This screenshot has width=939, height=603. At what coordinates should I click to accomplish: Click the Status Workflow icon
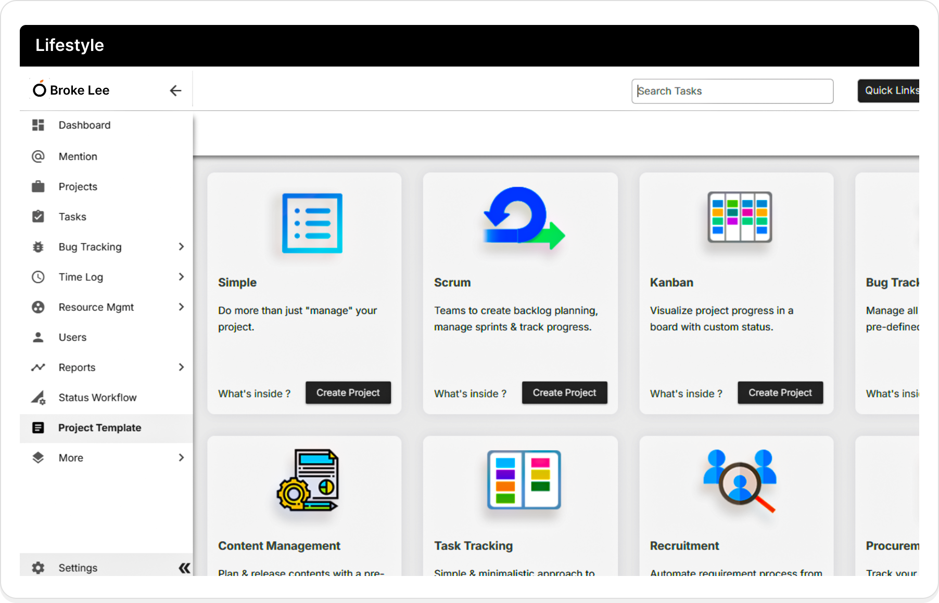click(38, 398)
